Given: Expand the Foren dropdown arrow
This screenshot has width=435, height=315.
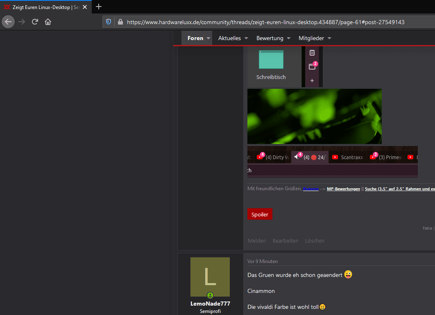Looking at the screenshot, I should 208,38.
